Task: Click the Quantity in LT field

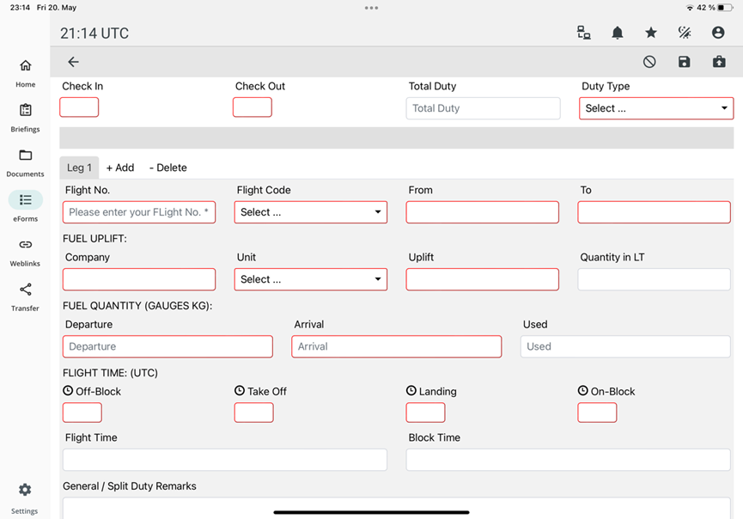Action: click(654, 279)
